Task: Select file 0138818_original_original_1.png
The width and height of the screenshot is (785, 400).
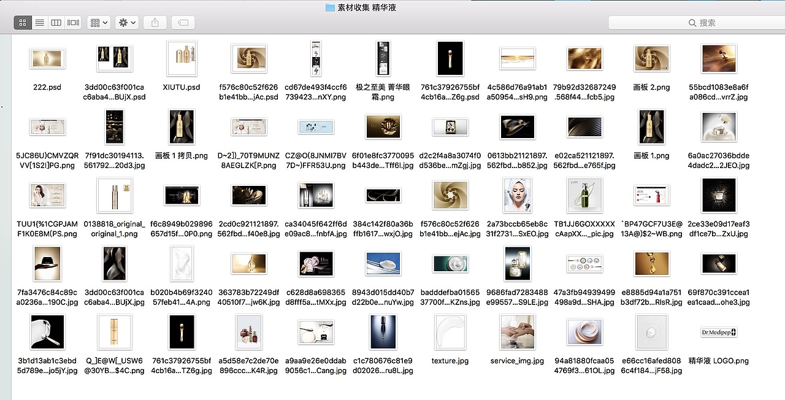Action: point(115,196)
